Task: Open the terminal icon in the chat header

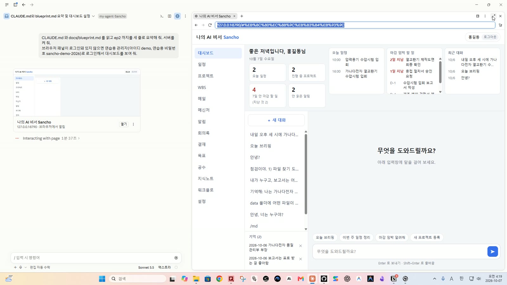Action: pos(162,16)
